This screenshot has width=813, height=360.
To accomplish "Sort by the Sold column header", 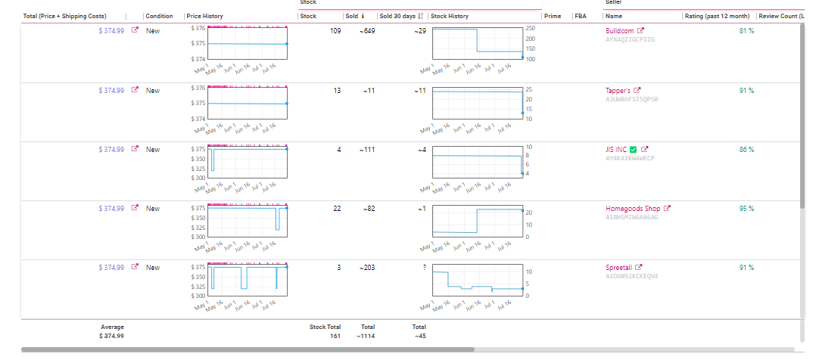I will 351,16.
